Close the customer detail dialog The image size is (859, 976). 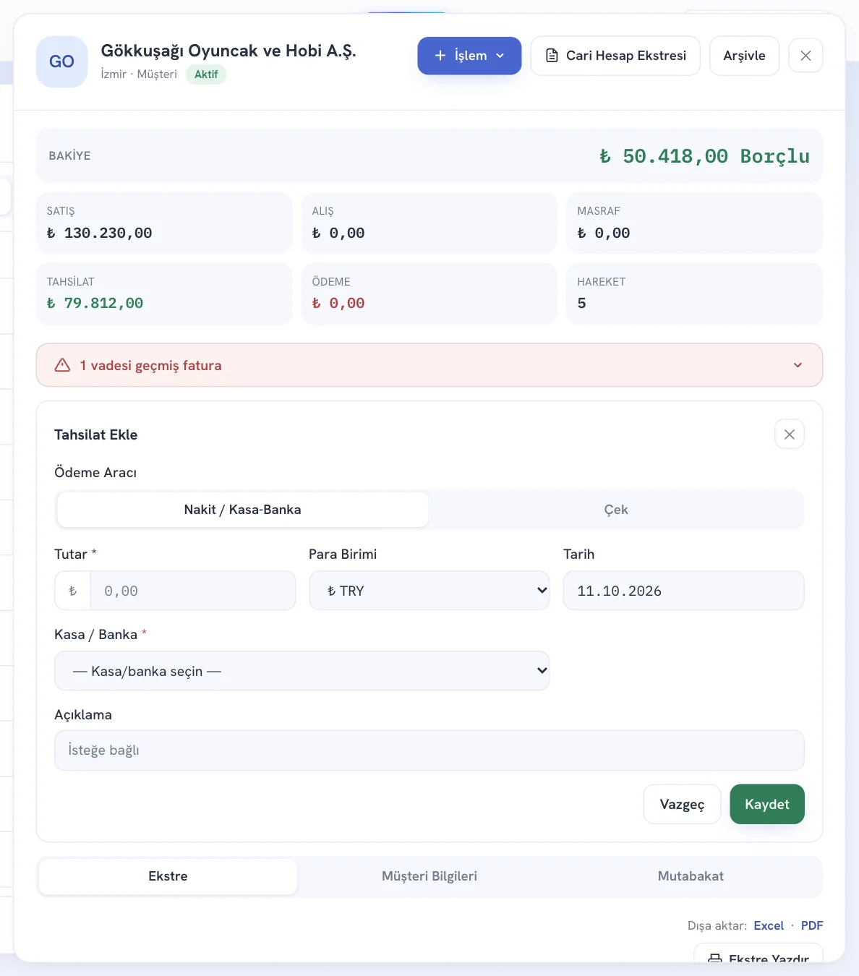point(805,56)
